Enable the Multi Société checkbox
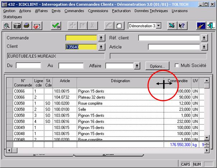The width and height of the screenshot is (217, 168). (177, 66)
